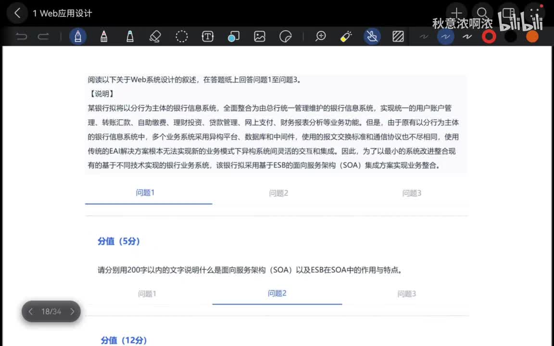Switch to 问题3 tab in upper tab row

click(412, 193)
